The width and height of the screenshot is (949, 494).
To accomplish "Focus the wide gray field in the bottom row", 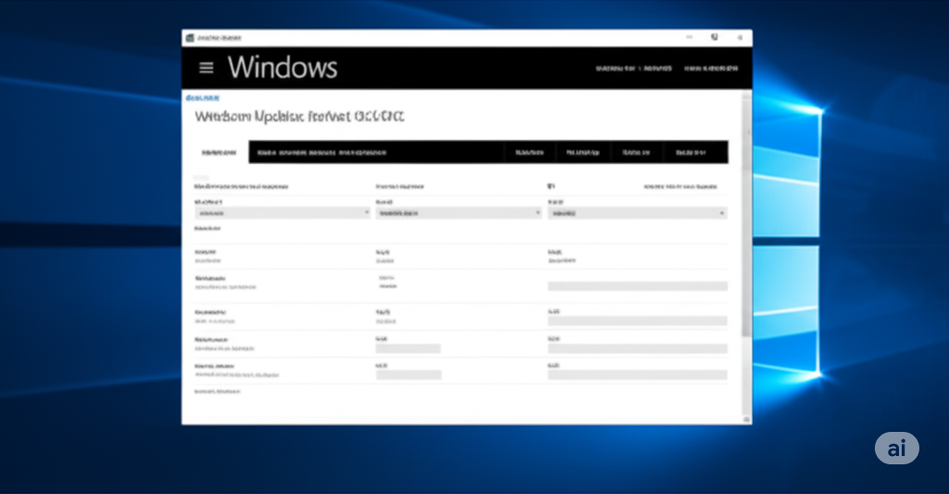I will coord(638,375).
